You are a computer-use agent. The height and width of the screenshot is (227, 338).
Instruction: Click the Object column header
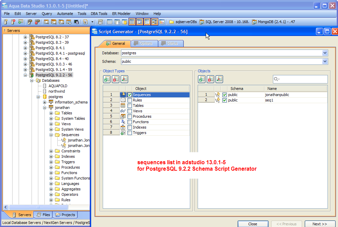point(161,89)
